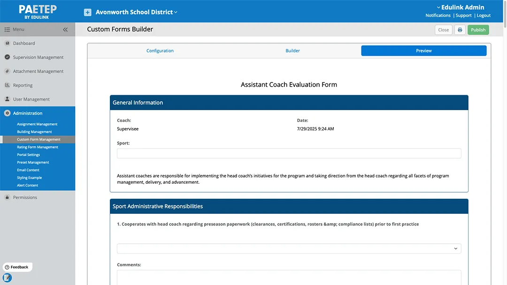This screenshot has width=507, height=285.
Task: Select the Administration menu section
Action: [38, 113]
